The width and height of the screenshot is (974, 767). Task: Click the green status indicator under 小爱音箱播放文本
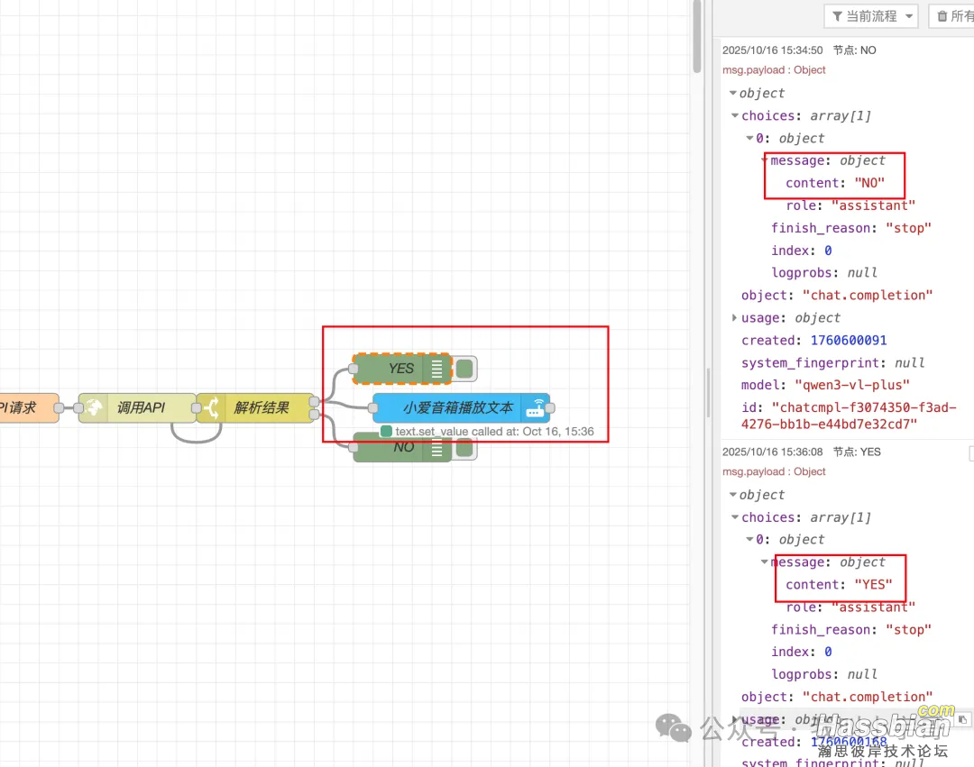tap(386, 432)
